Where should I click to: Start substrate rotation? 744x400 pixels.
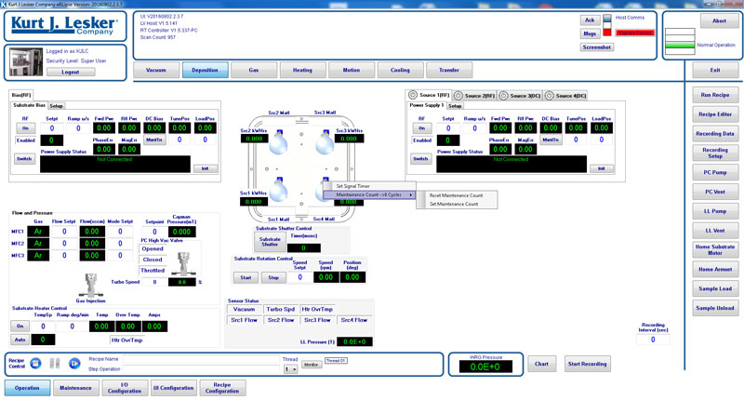point(246,277)
